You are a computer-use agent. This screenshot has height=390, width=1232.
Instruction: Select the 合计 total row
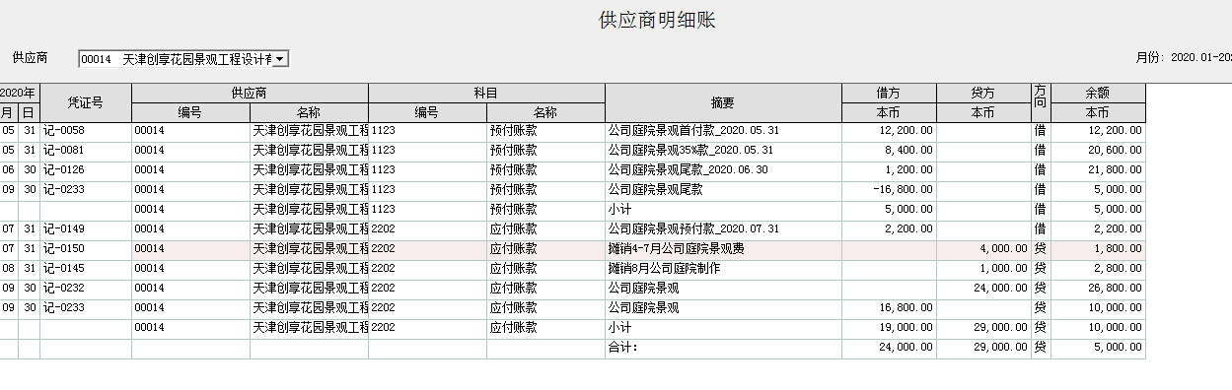tap(572, 347)
